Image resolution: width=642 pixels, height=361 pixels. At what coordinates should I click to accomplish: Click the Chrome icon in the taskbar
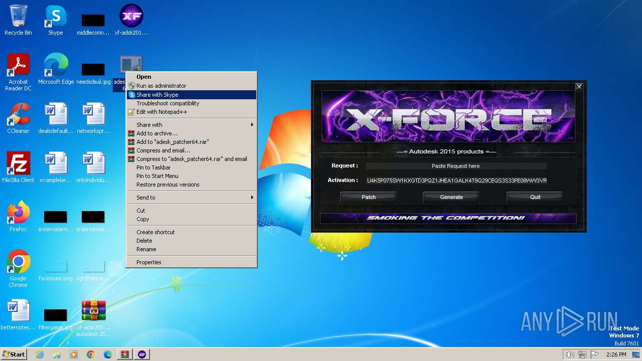click(91, 354)
